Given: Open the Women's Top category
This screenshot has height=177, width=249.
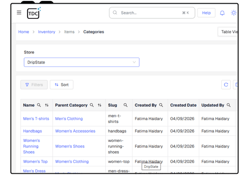Looking at the screenshot, I should click(35, 162).
